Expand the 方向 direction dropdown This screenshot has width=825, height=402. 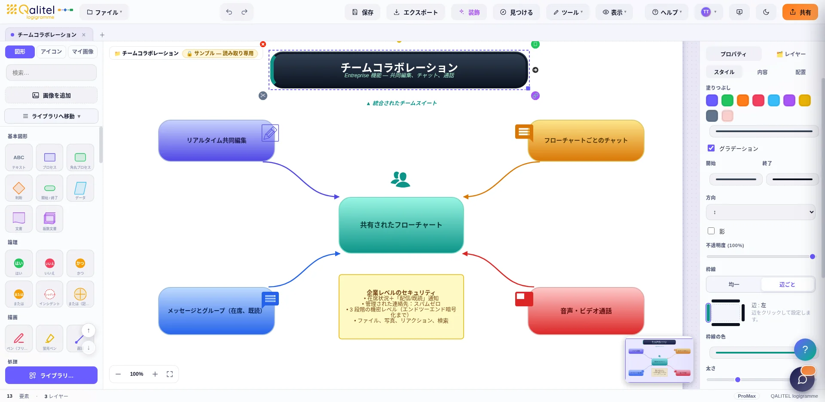pos(761,212)
